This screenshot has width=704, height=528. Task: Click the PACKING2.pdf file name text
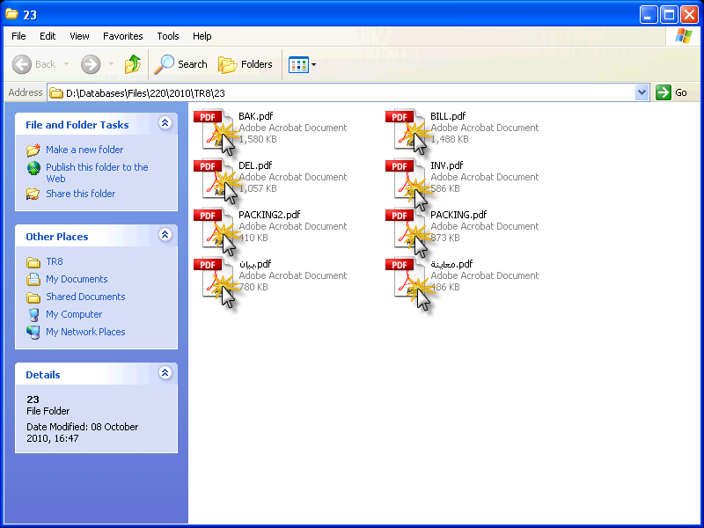269,215
